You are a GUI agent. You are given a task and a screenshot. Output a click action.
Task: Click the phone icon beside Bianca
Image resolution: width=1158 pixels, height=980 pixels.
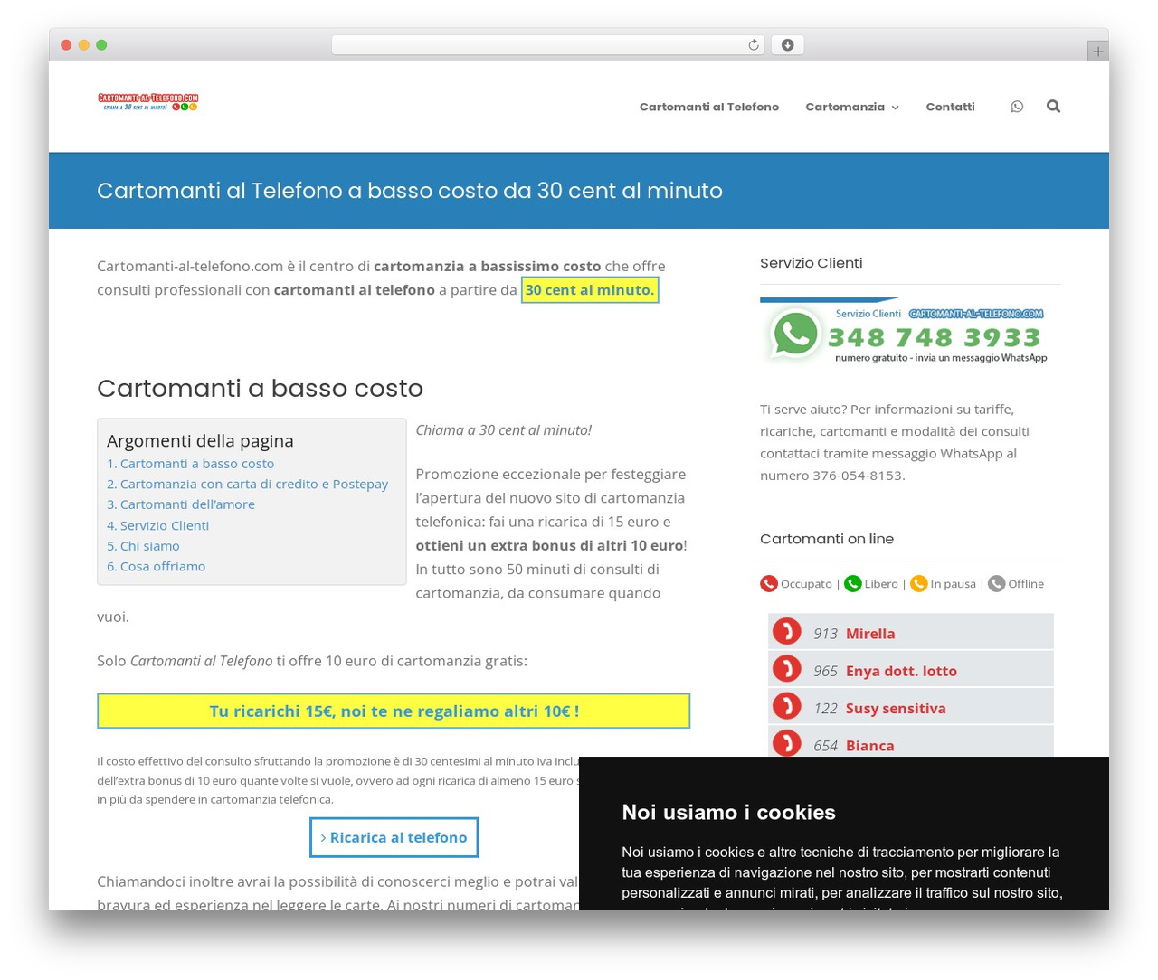787,743
